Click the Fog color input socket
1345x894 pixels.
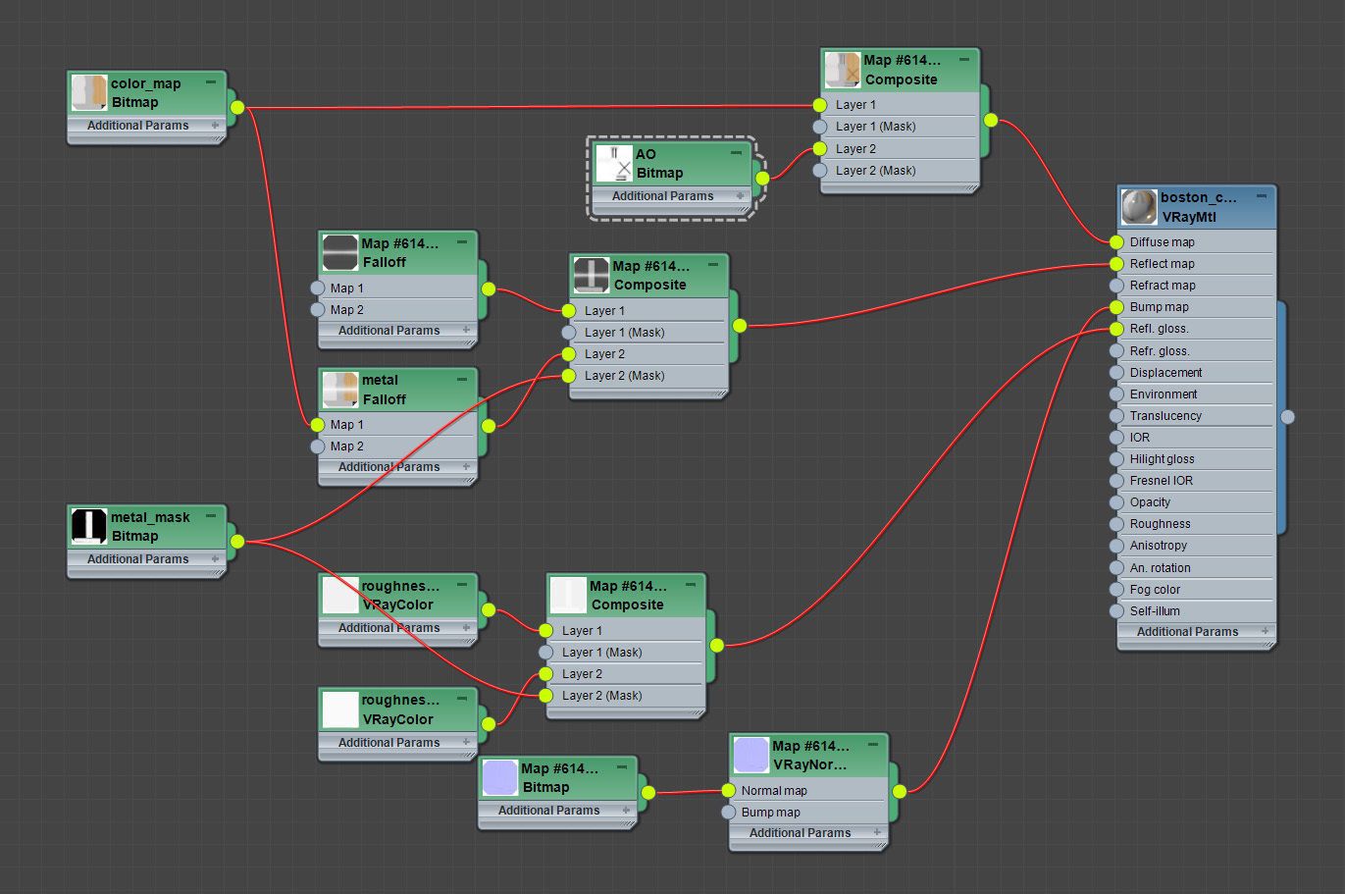1116,590
